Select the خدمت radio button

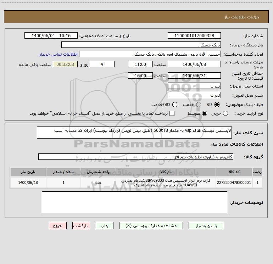(x=199, y=105)
